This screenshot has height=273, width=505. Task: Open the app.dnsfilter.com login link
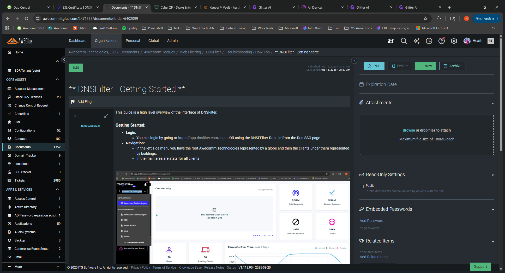tap(203, 138)
